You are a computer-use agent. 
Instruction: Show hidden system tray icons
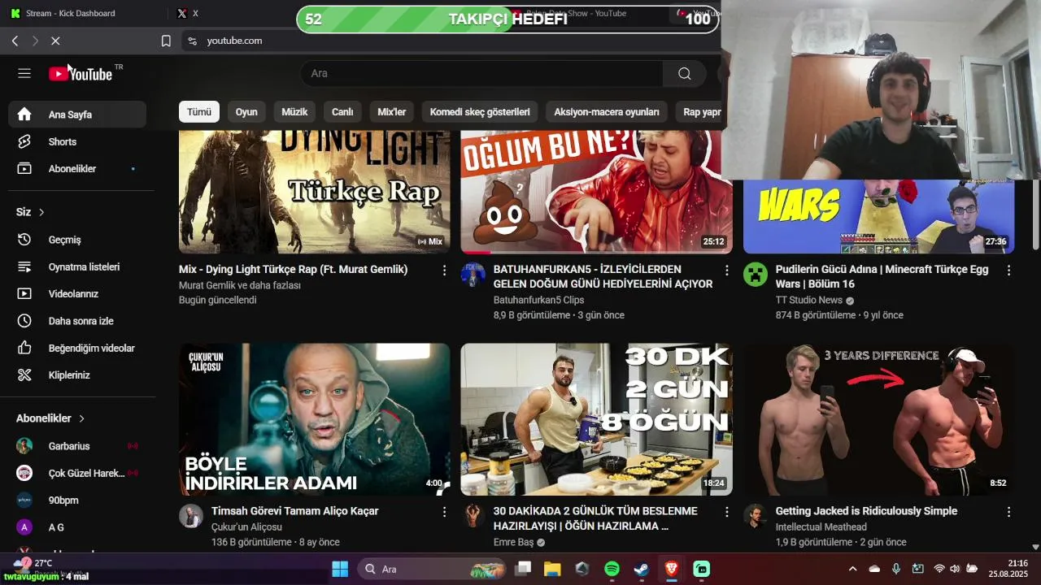pyautogui.click(x=852, y=569)
